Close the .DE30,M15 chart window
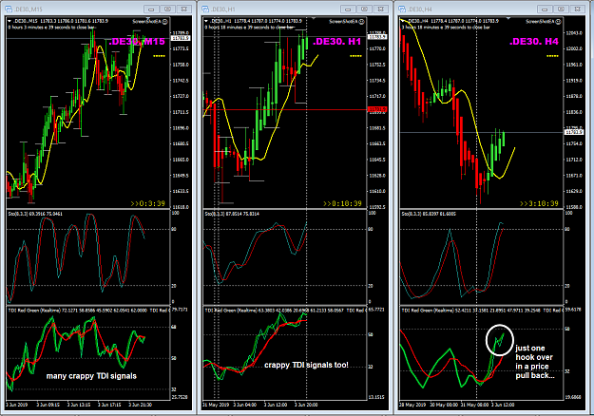 pos(184,9)
